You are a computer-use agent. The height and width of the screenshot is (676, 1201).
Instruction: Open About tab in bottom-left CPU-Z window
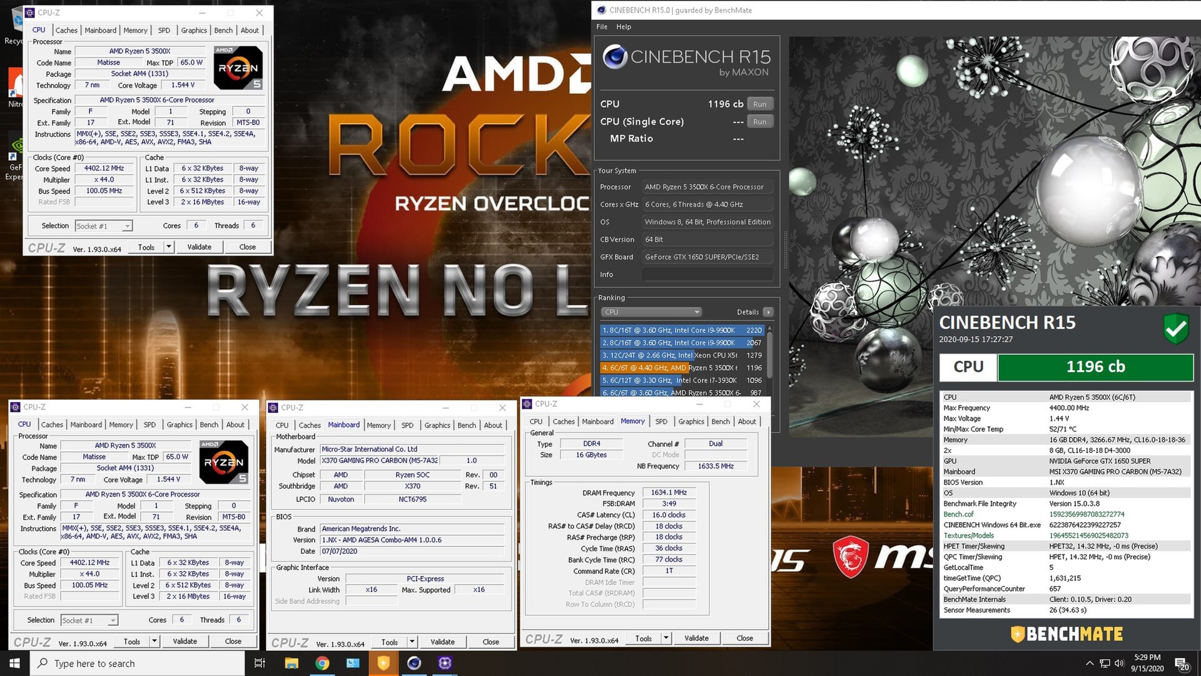coord(235,424)
